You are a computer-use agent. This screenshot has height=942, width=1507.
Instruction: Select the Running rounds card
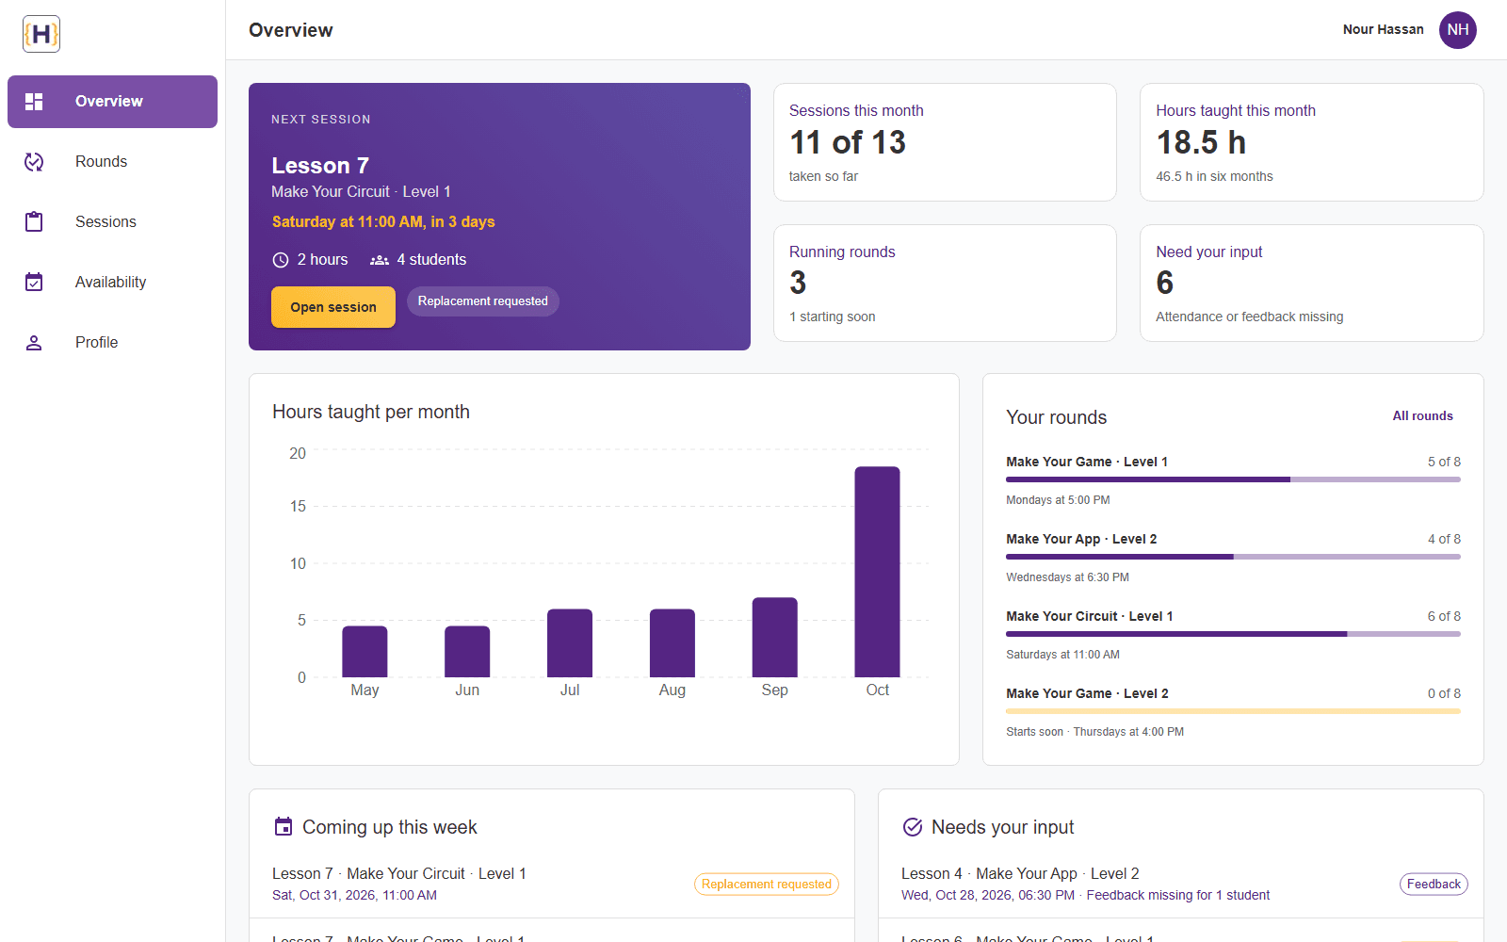tap(945, 283)
